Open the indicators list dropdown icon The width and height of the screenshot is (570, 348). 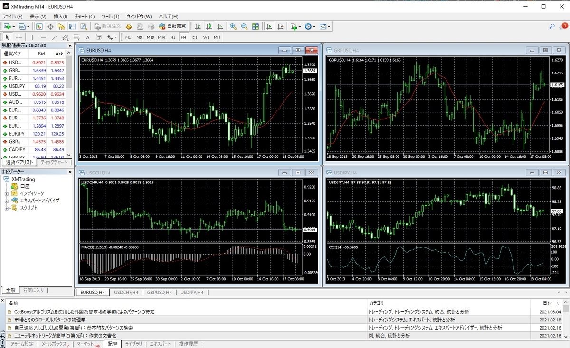(295, 27)
